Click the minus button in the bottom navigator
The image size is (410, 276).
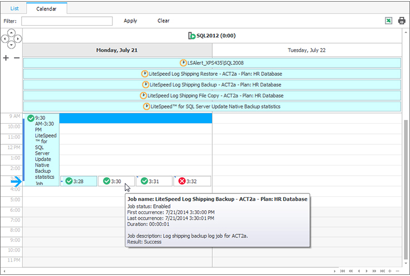tap(397, 271)
